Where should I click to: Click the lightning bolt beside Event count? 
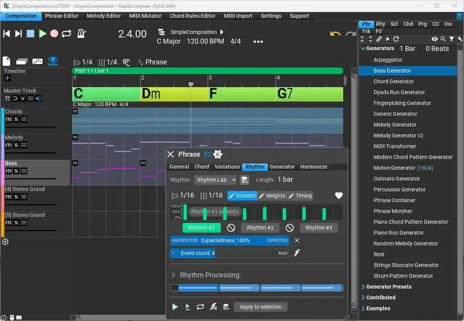(x=296, y=253)
